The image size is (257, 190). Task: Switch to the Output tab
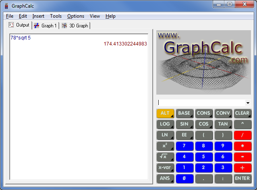(x=19, y=25)
